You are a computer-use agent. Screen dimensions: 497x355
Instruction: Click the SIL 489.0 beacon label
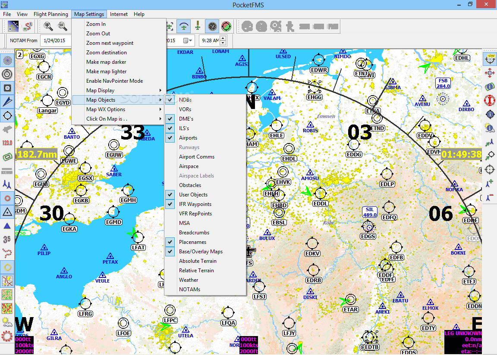(x=370, y=212)
